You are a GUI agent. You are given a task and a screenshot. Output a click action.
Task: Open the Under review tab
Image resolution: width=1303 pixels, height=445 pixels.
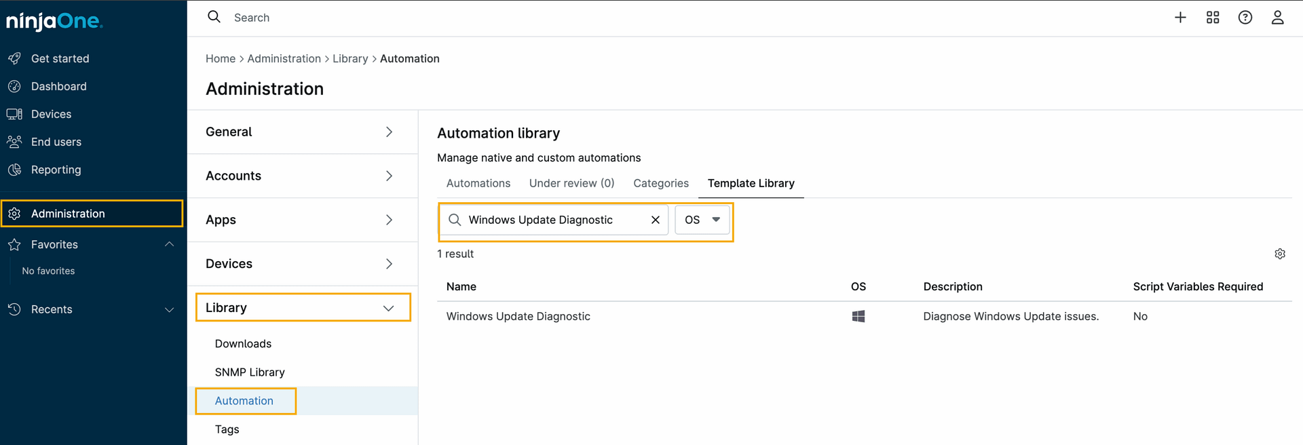pos(571,183)
